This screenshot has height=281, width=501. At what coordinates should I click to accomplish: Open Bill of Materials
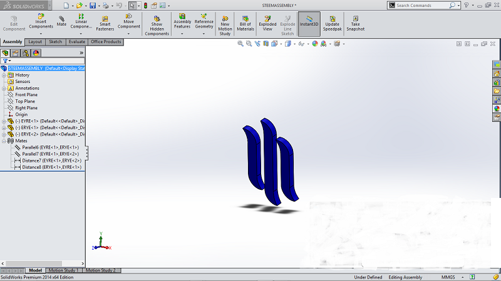(245, 24)
